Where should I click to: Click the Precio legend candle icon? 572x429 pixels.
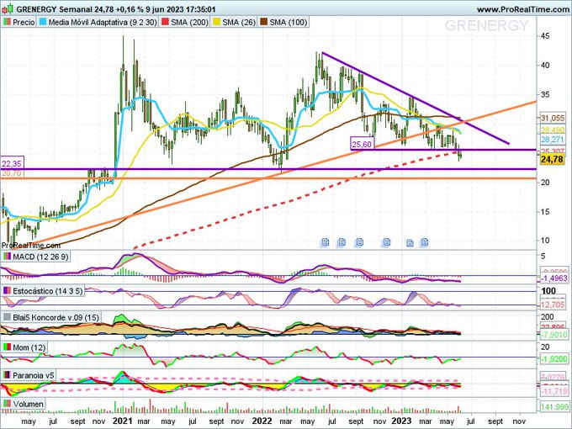pos(7,22)
